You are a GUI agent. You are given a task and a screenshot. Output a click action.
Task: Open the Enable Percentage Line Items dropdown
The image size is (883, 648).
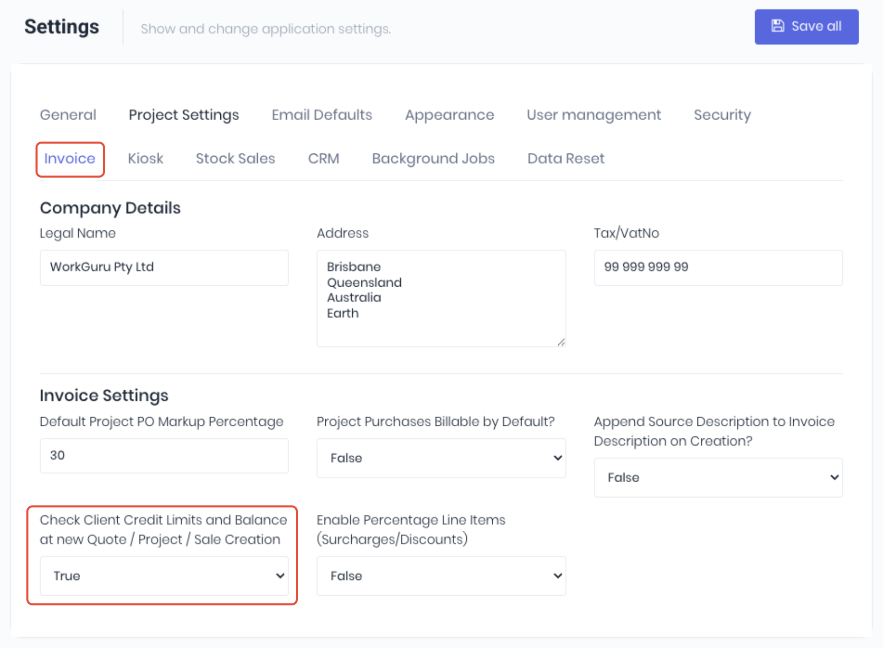click(x=441, y=576)
